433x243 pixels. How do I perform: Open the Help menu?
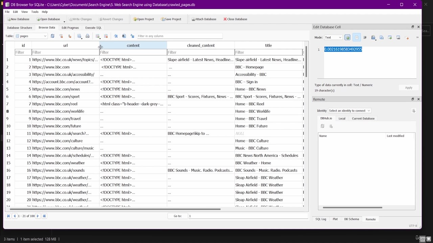[45, 12]
